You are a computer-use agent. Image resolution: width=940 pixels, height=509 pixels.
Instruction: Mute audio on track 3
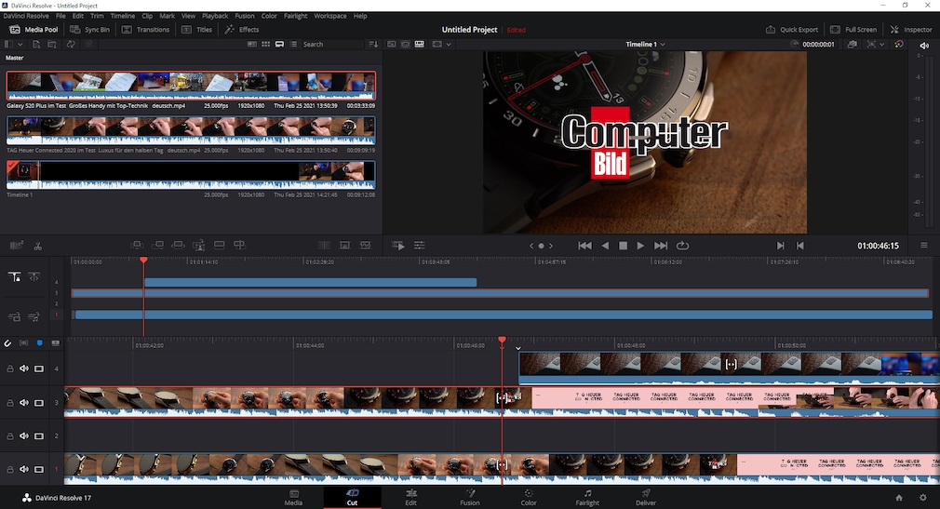[x=24, y=403]
